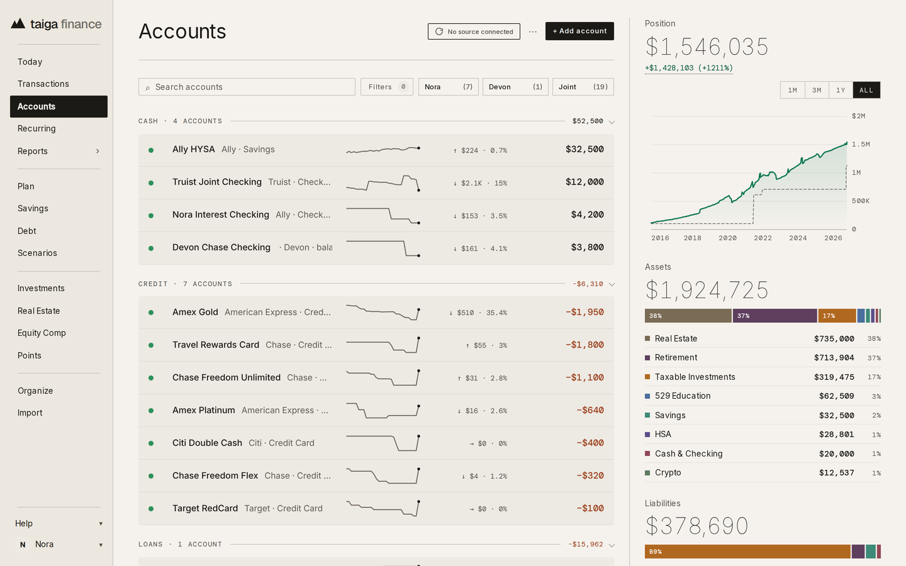Collapse the Loans section chevron
The image size is (906, 566).
click(612, 545)
